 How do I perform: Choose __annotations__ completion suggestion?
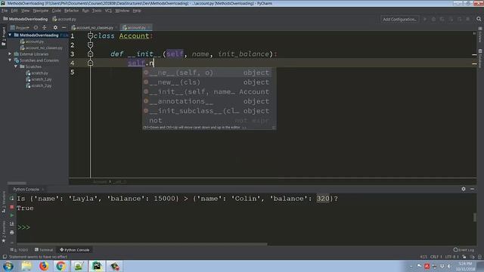click(206, 101)
